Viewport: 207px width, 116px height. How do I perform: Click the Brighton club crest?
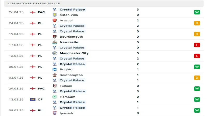point(55,69)
